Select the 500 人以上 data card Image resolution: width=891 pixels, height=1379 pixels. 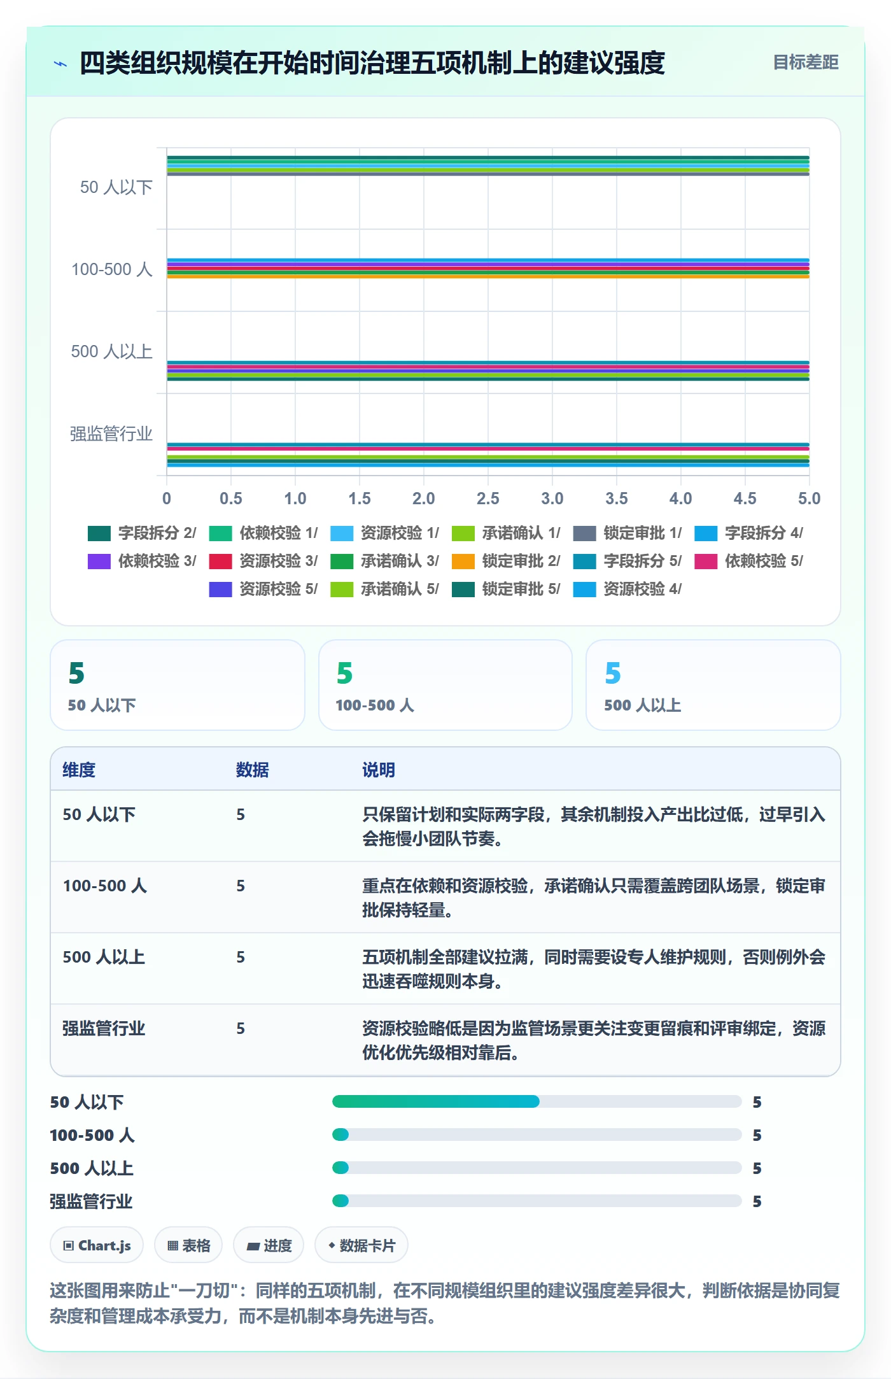pyautogui.click(x=713, y=685)
